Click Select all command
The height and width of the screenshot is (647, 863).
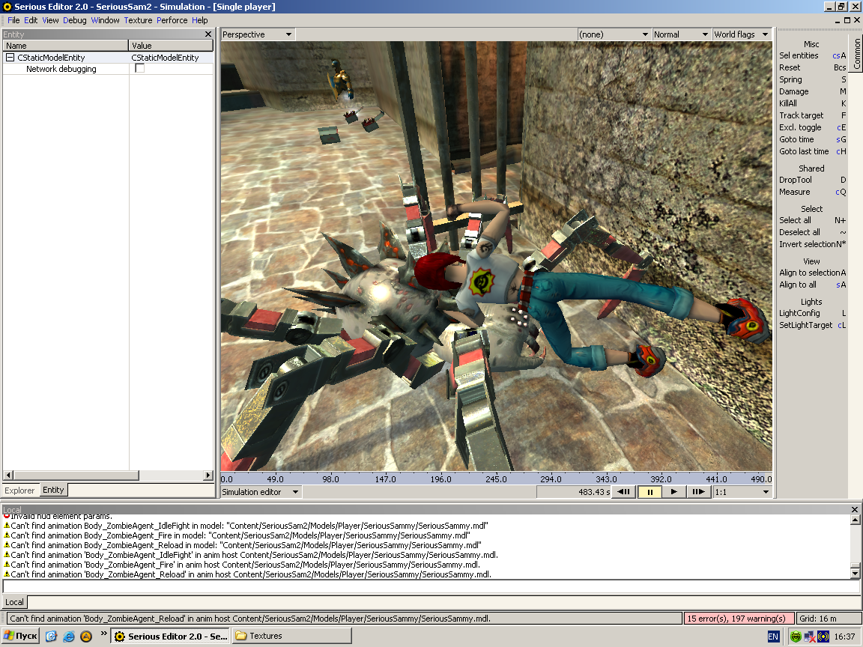coord(812,220)
